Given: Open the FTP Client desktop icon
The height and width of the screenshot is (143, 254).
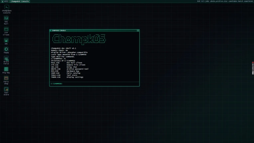Looking at the screenshot, I should (6, 31).
